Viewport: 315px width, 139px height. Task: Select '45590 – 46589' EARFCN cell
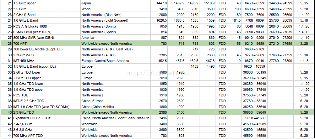tap(254, 136)
